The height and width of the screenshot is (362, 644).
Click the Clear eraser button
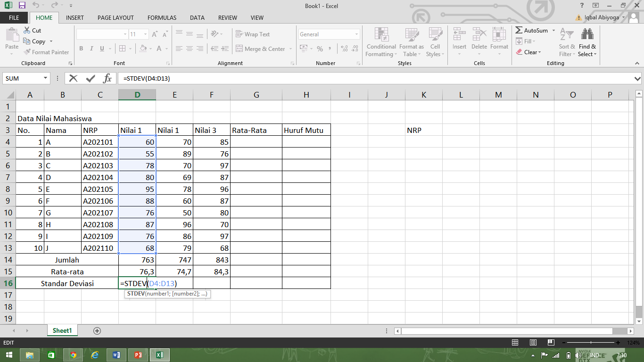(x=528, y=52)
